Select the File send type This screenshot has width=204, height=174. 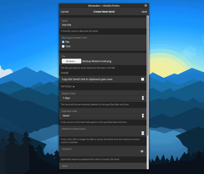point(63,42)
